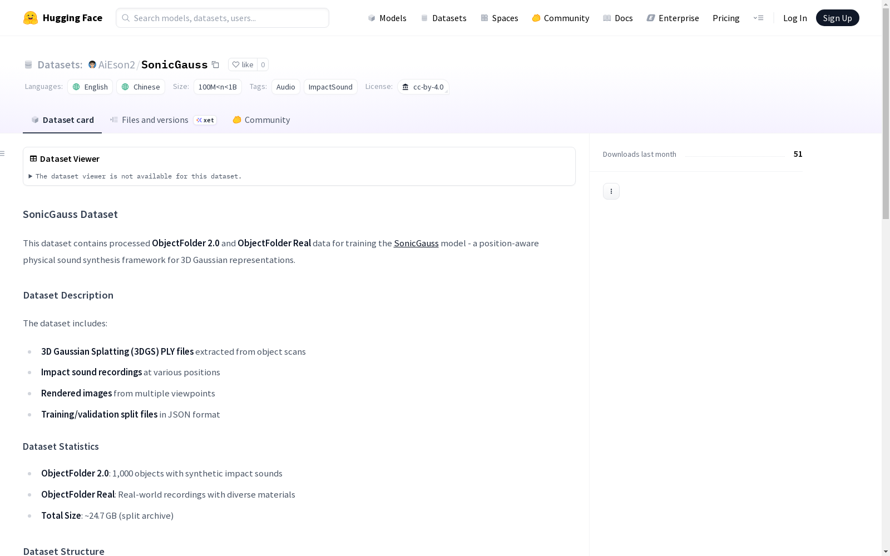Go to Spaces in the top navigation
This screenshot has width=890, height=556.
pyautogui.click(x=500, y=18)
